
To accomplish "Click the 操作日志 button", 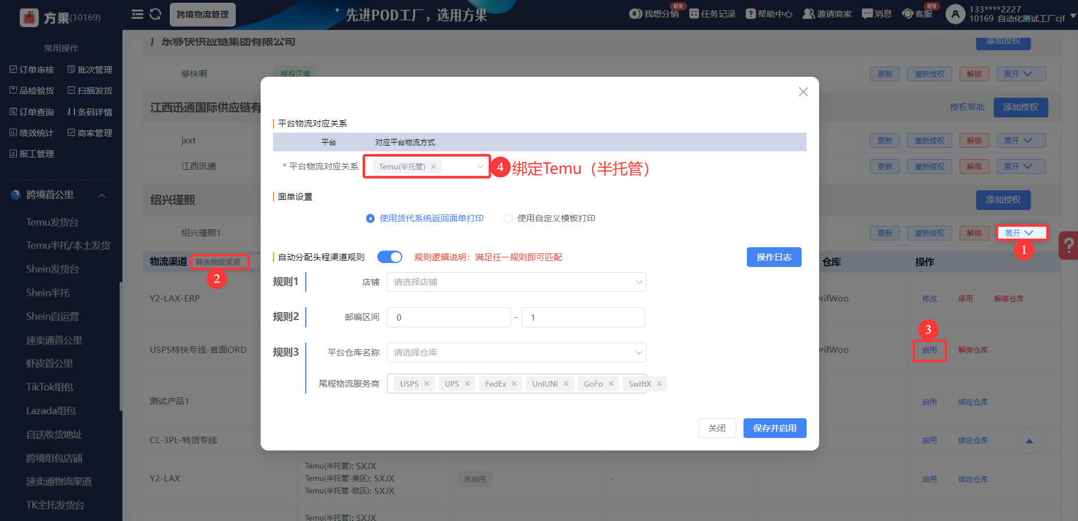I will pos(774,257).
